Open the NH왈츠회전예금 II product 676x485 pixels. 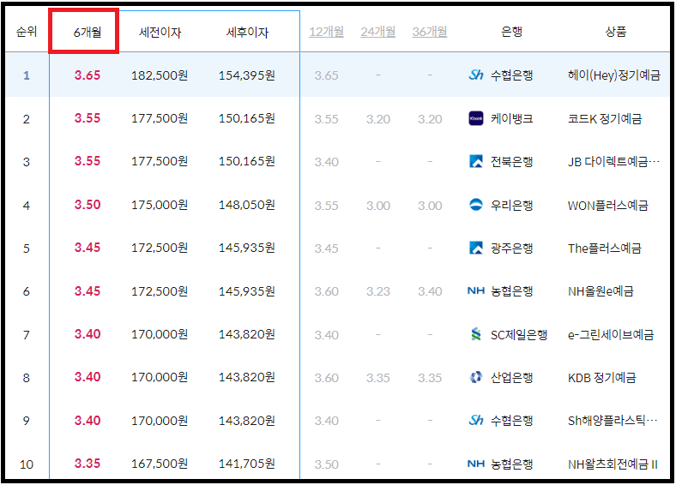click(x=613, y=464)
